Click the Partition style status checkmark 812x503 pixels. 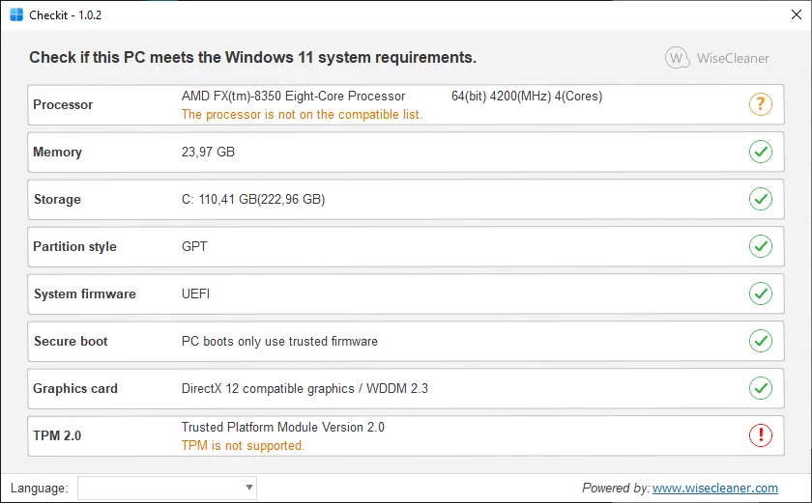click(761, 246)
